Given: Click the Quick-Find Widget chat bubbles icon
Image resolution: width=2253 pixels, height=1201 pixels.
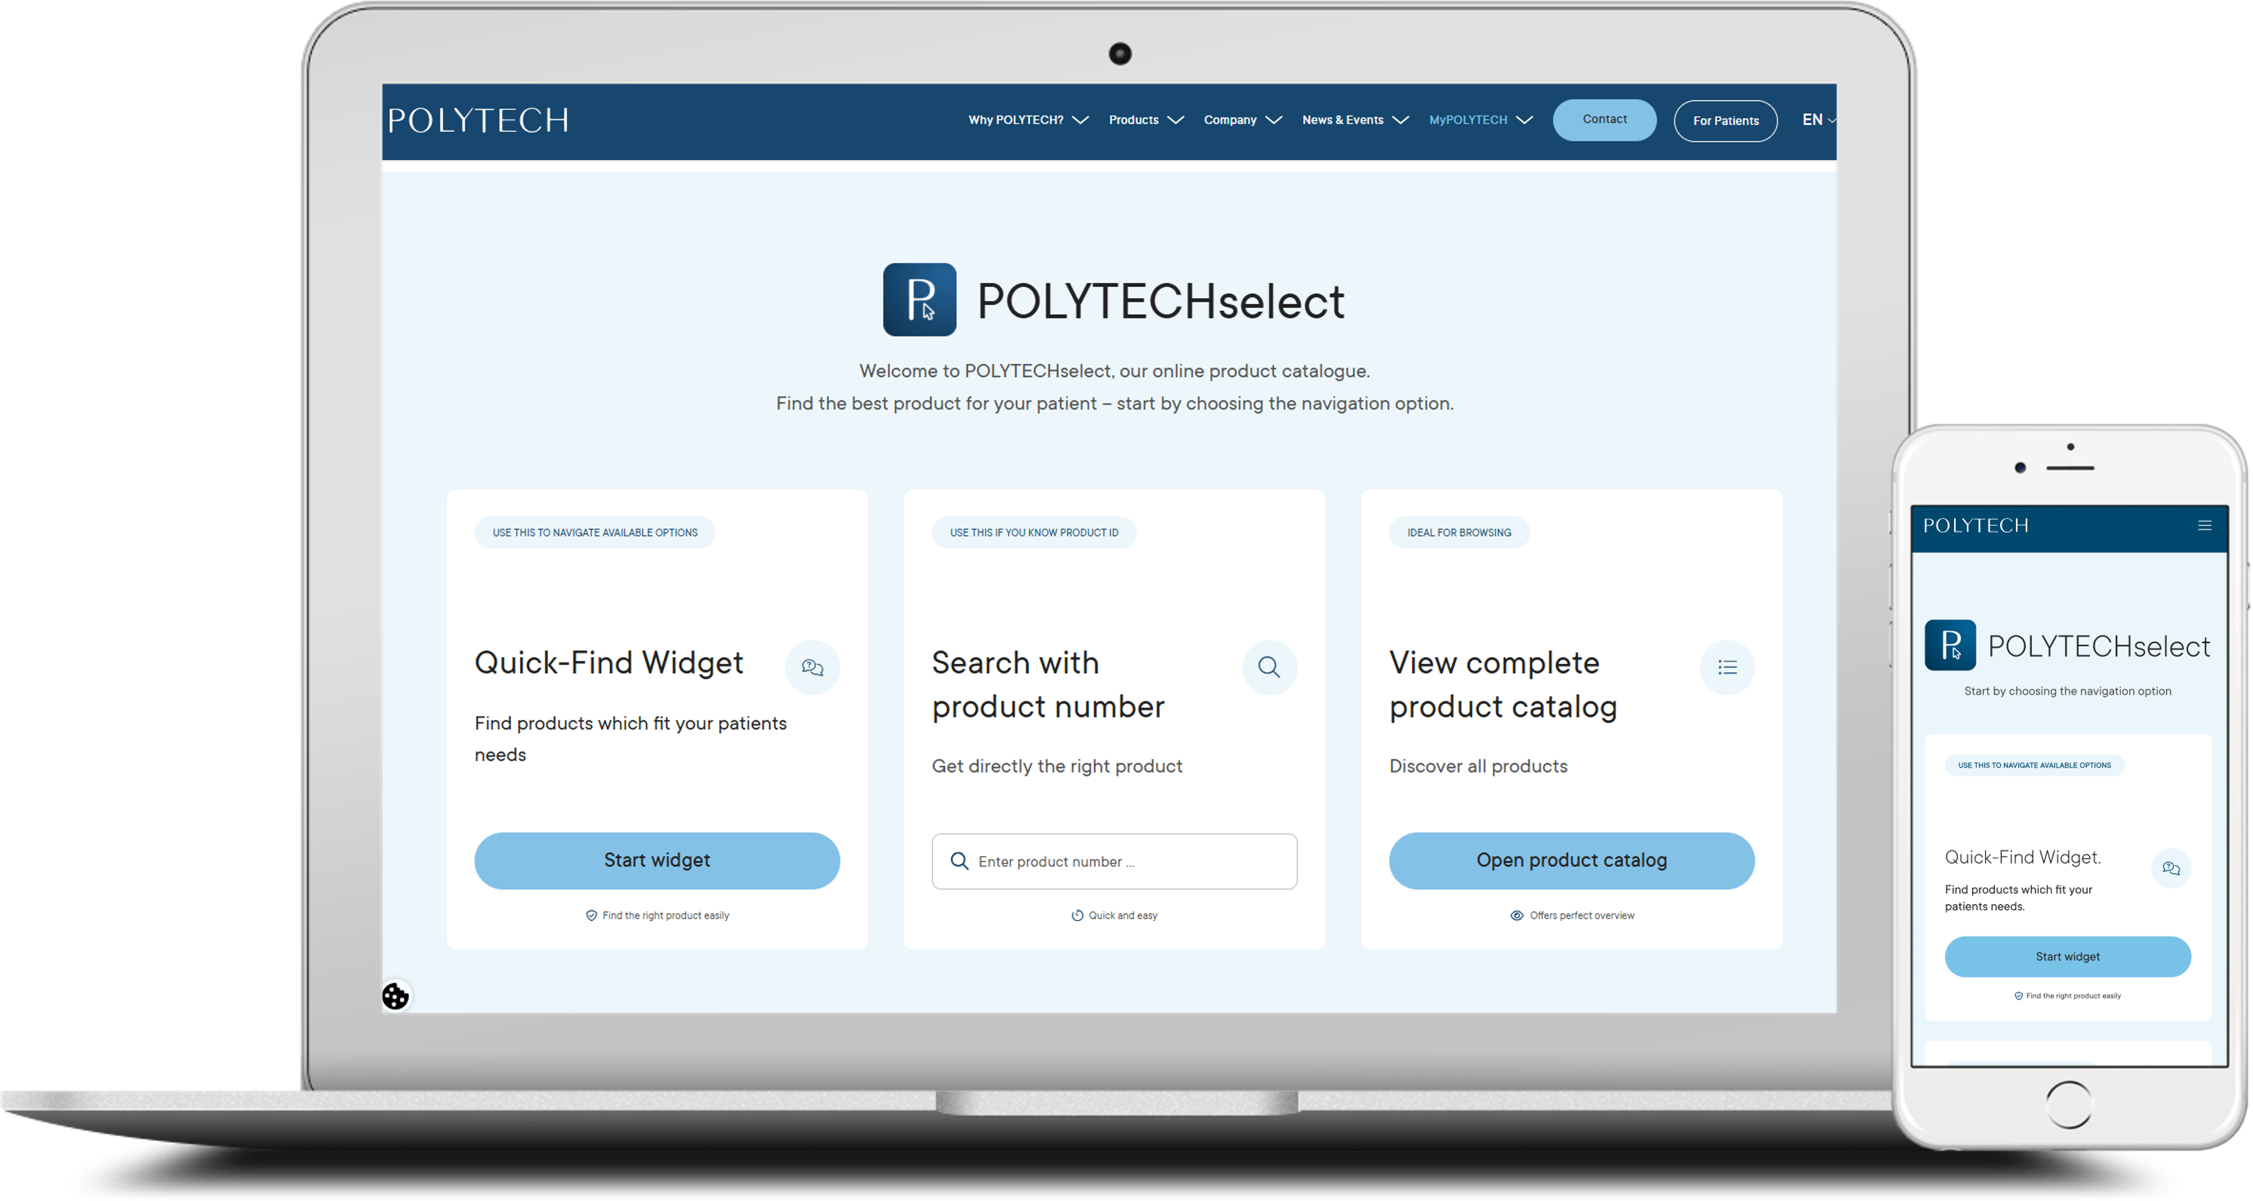Looking at the screenshot, I should click(813, 668).
